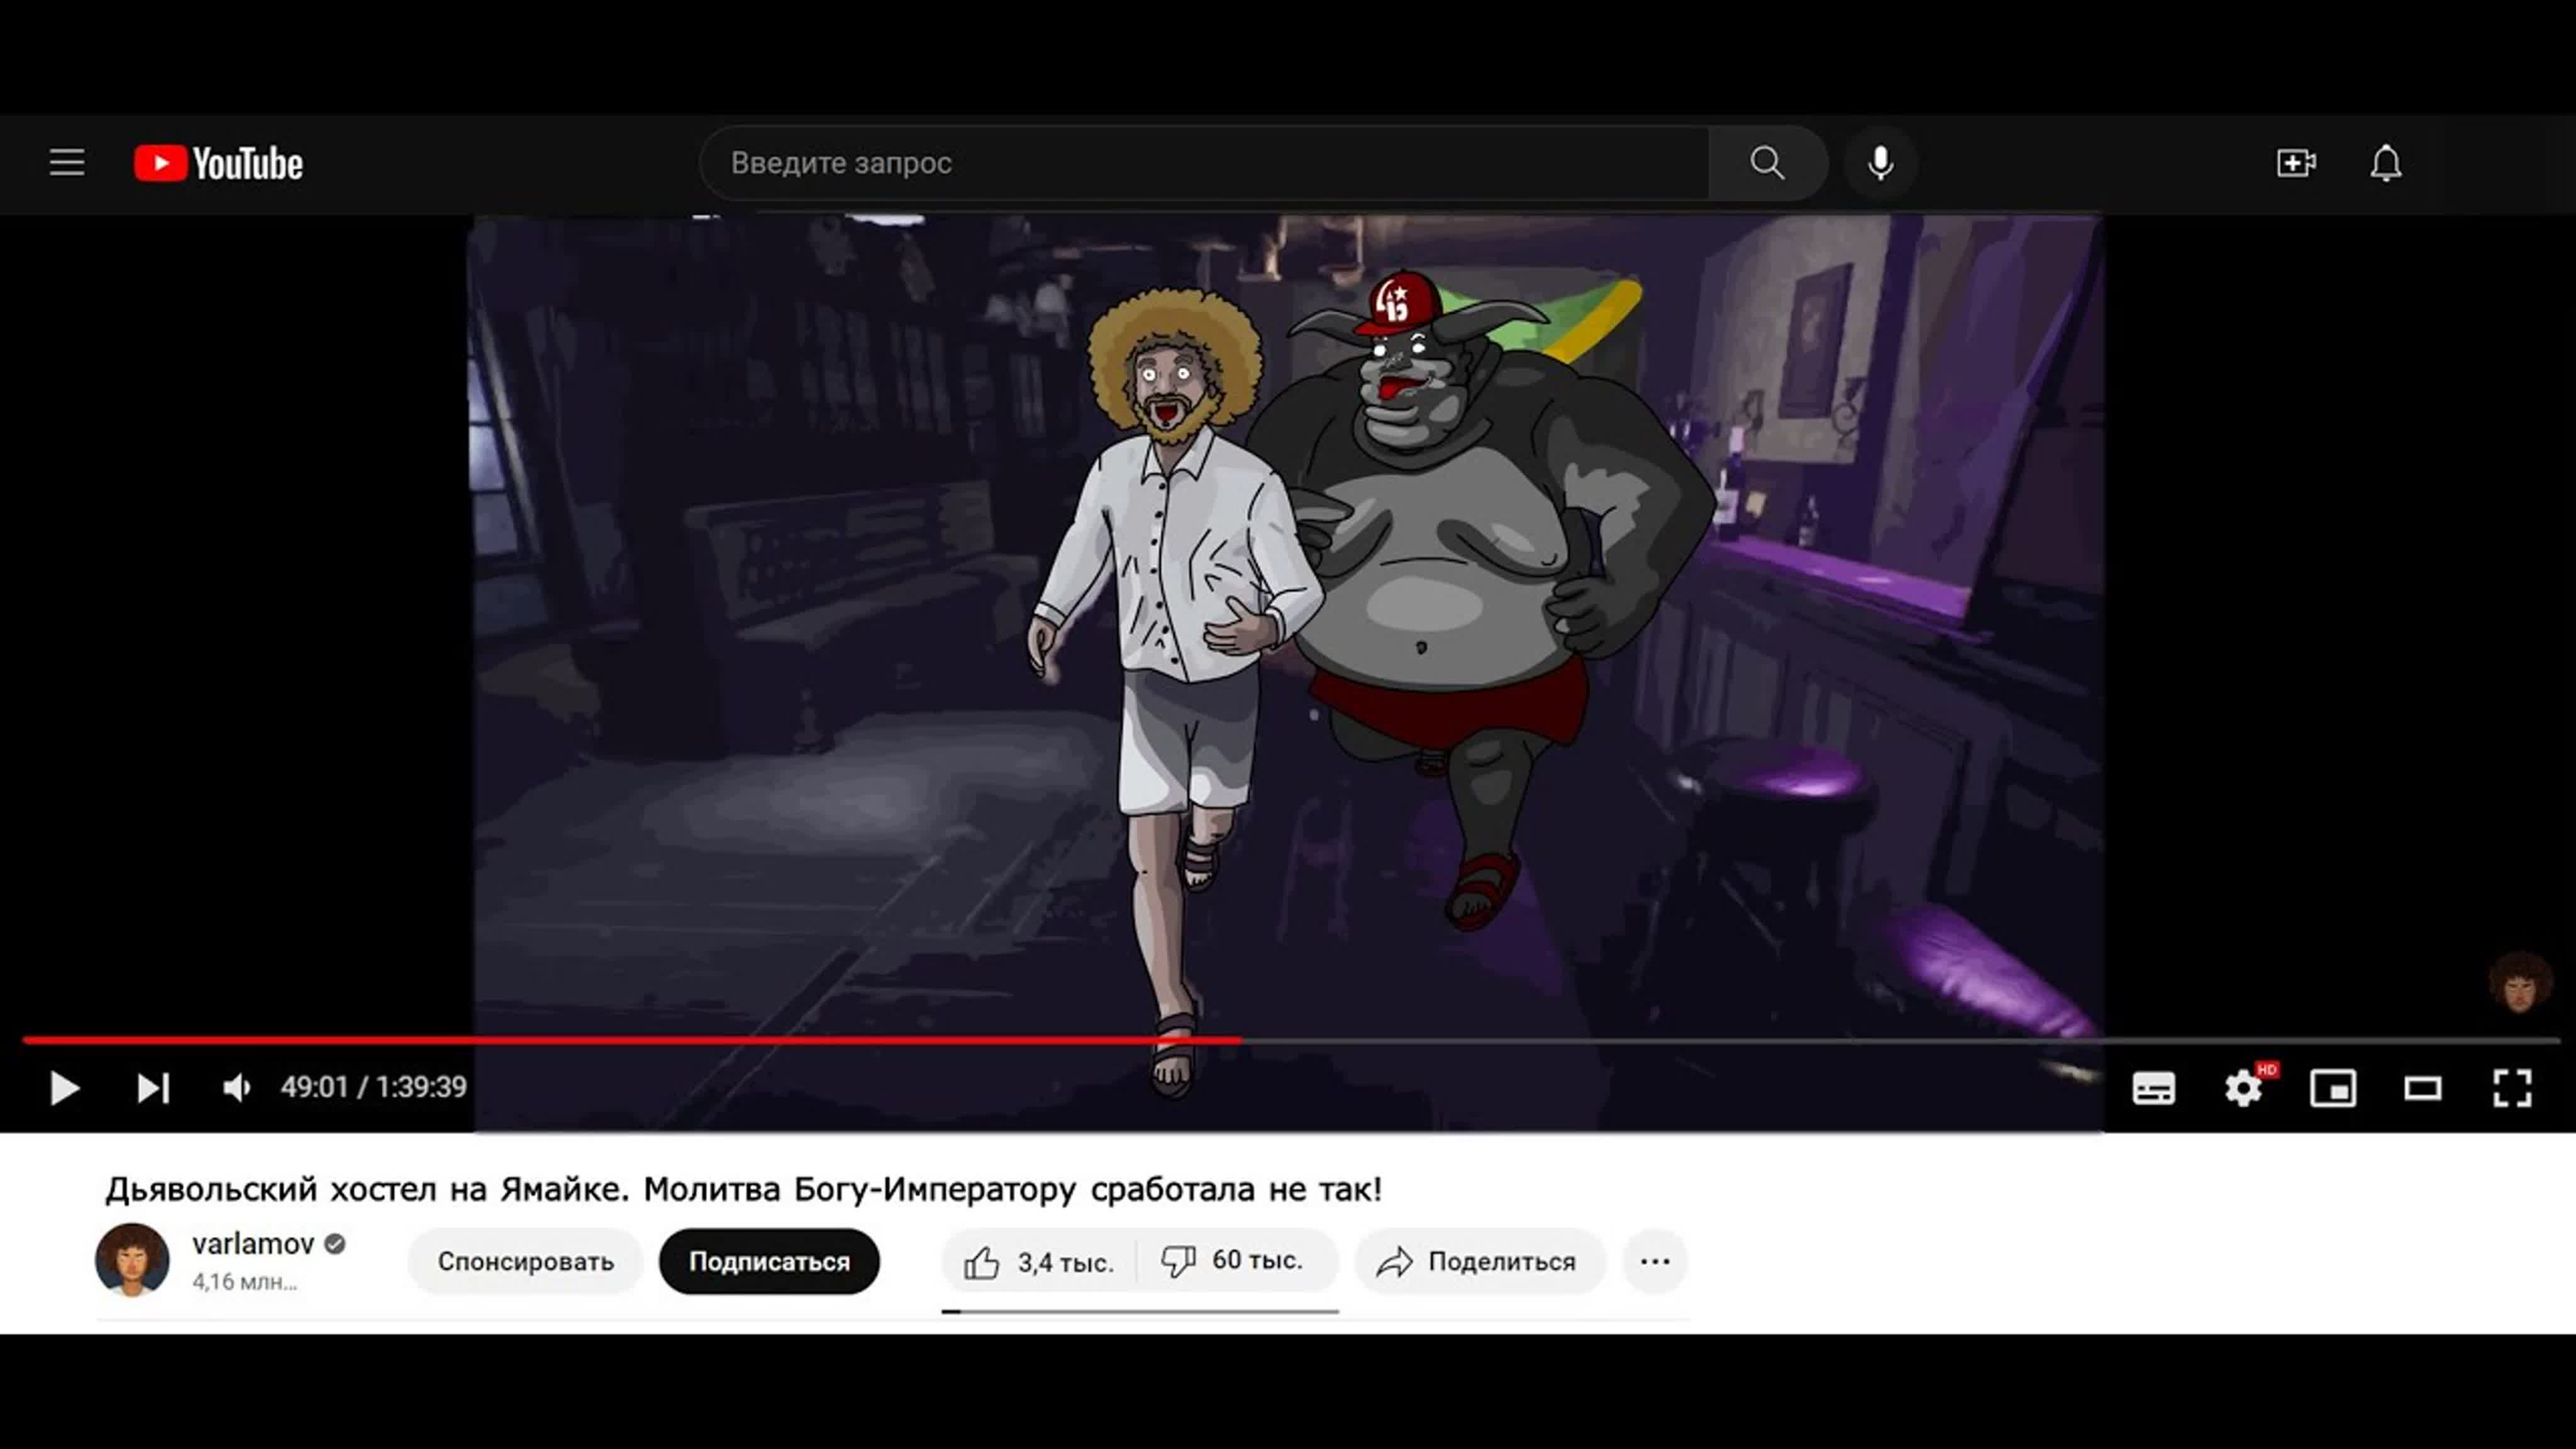Toggle subtitles on the video
This screenshot has width=2576, height=1449.
pyautogui.click(x=2153, y=1088)
